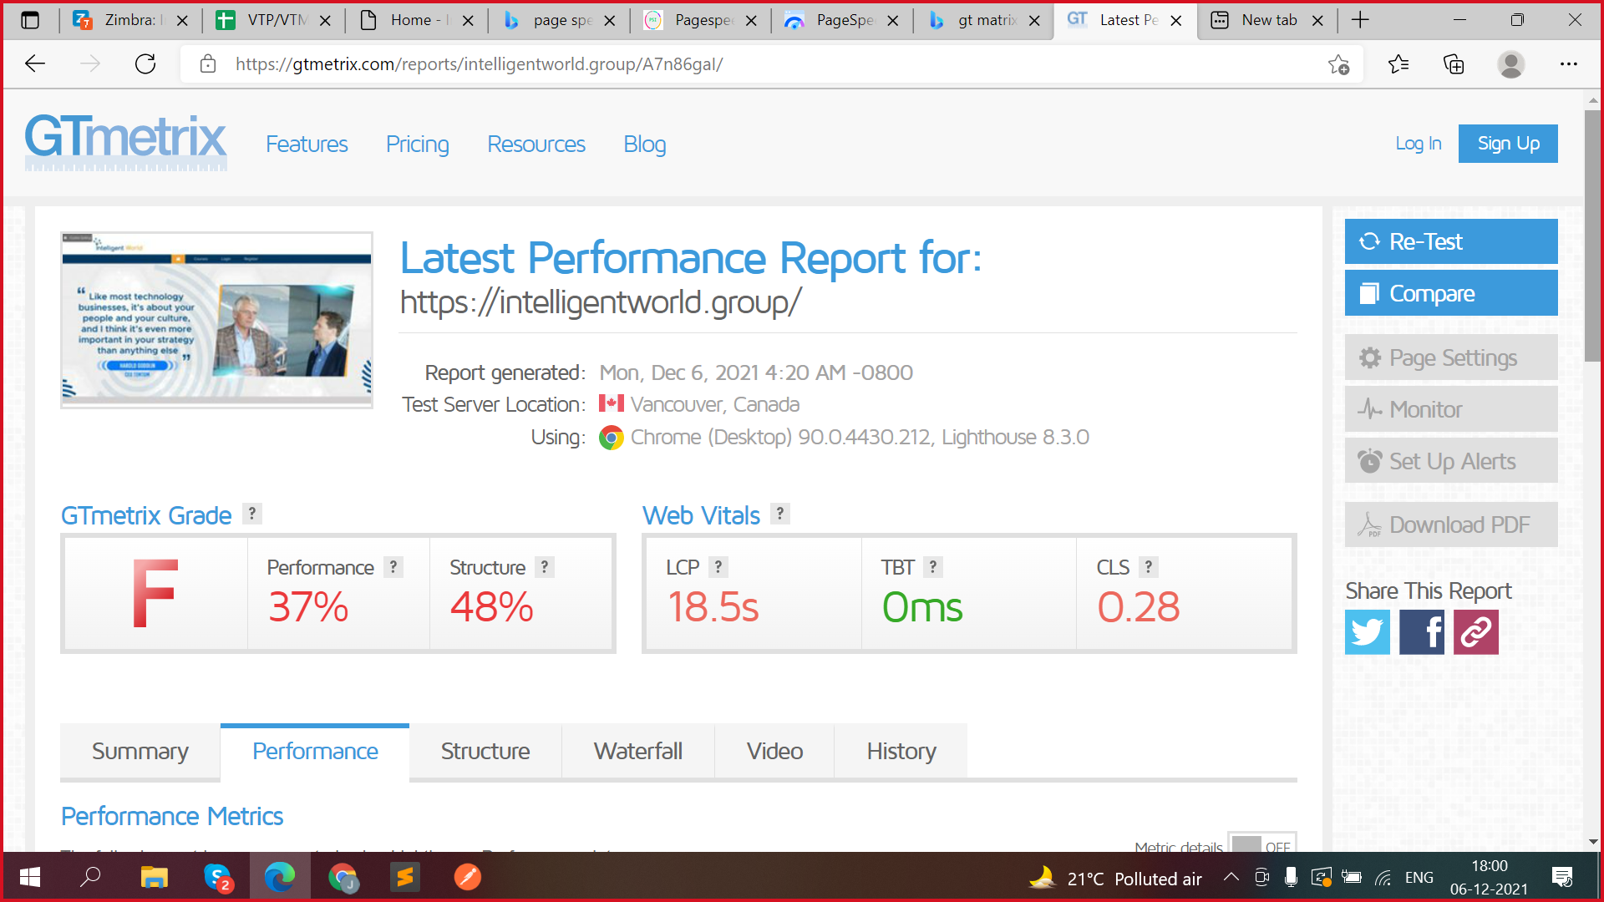This screenshot has width=1604, height=902.
Task: Open the GTmetrix Grade help question mark
Action: tap(251, 514)
